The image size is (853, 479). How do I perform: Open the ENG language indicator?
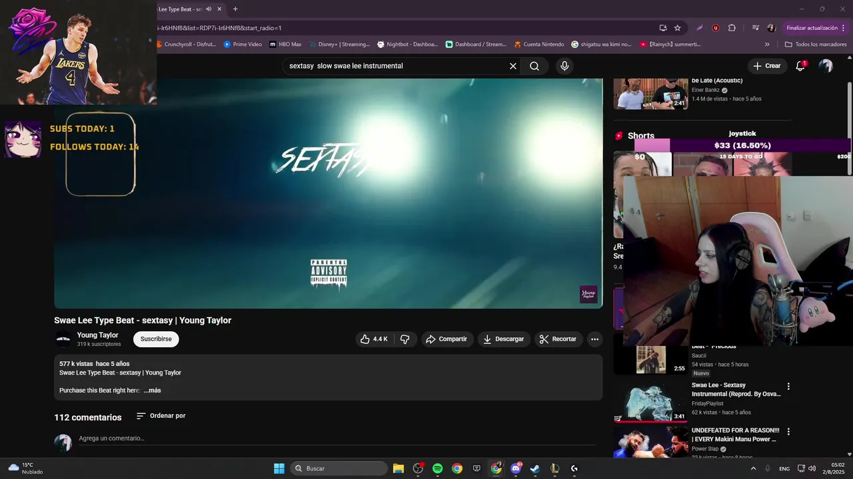(x=784, y=468)
